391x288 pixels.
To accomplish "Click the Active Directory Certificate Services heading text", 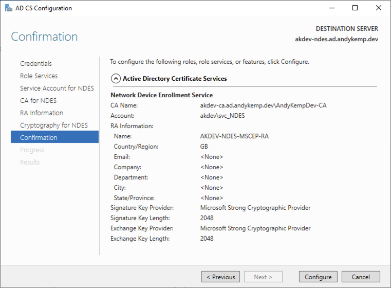I will (175, 79).
